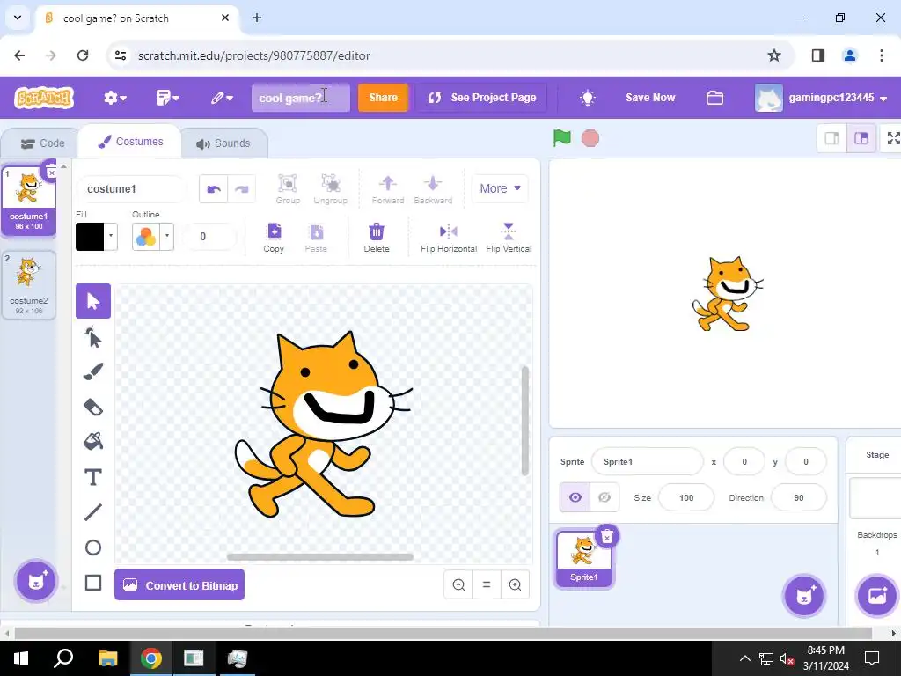The height and width of the screenshot is (676, 901).
Task: Expand the More options dropdown
Action: point(500,188)
